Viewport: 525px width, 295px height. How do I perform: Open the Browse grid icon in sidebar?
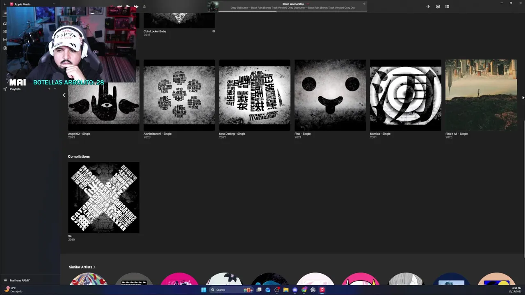5,32
